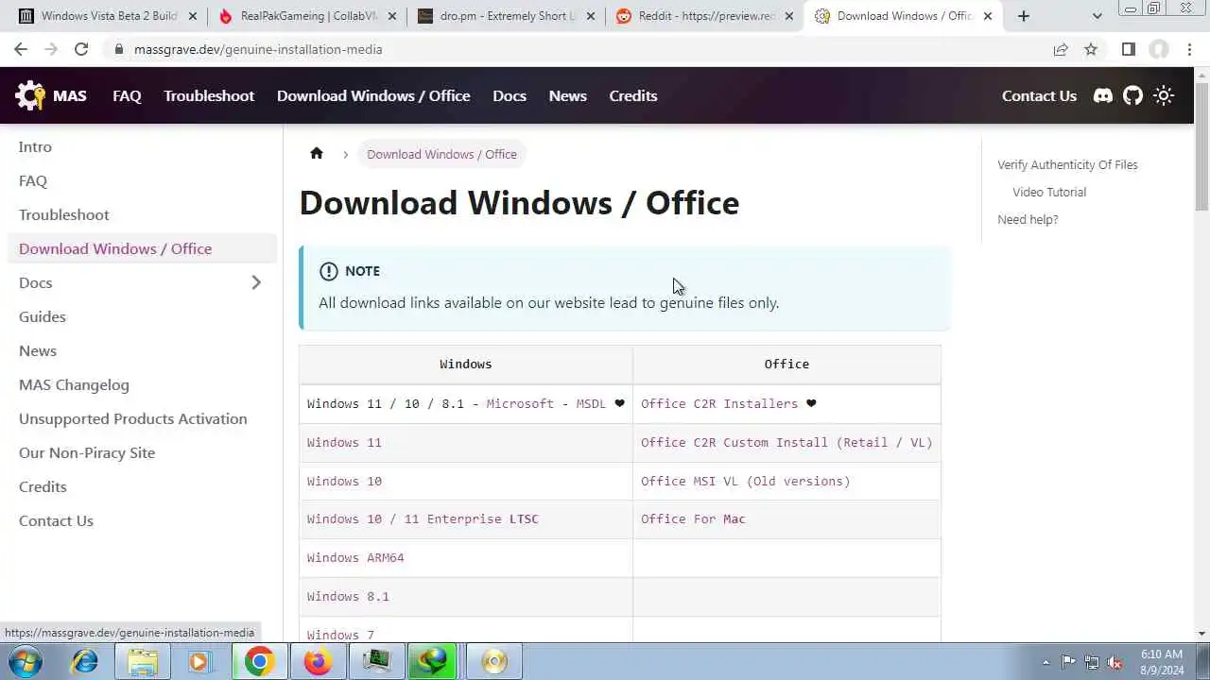Click the home breadcrumb icon
The image size is (1210, 680).
coord(317,153)
